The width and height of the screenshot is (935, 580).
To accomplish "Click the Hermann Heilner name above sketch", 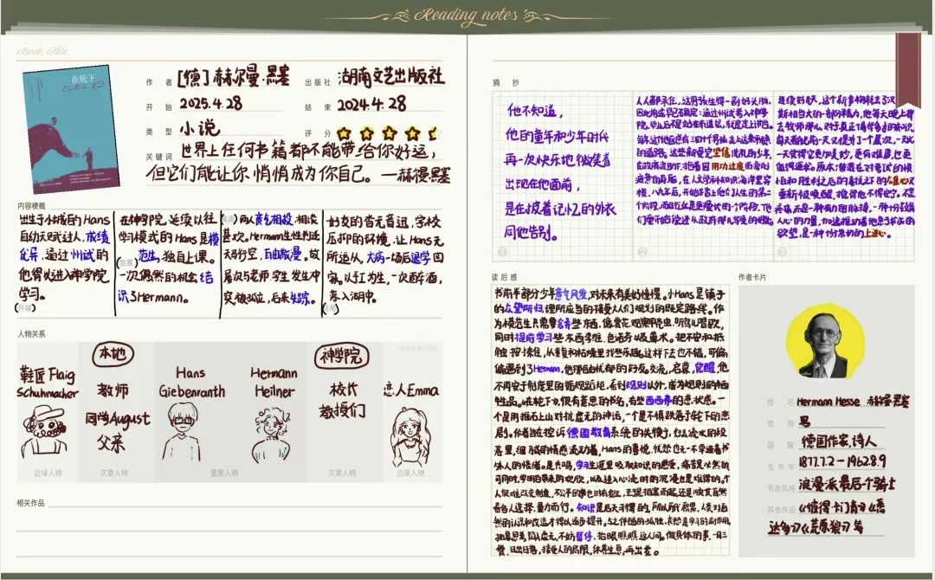I will pos(274,382).
